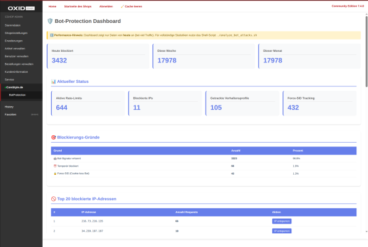Viewport: 368px width, 247px height.
Task: Select the BotProtection submenu entry
Action: point(17,95)
